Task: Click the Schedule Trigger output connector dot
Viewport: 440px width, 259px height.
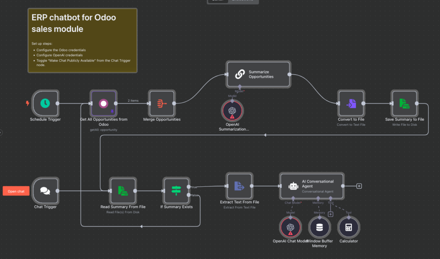Action: [x=58, y=103]
